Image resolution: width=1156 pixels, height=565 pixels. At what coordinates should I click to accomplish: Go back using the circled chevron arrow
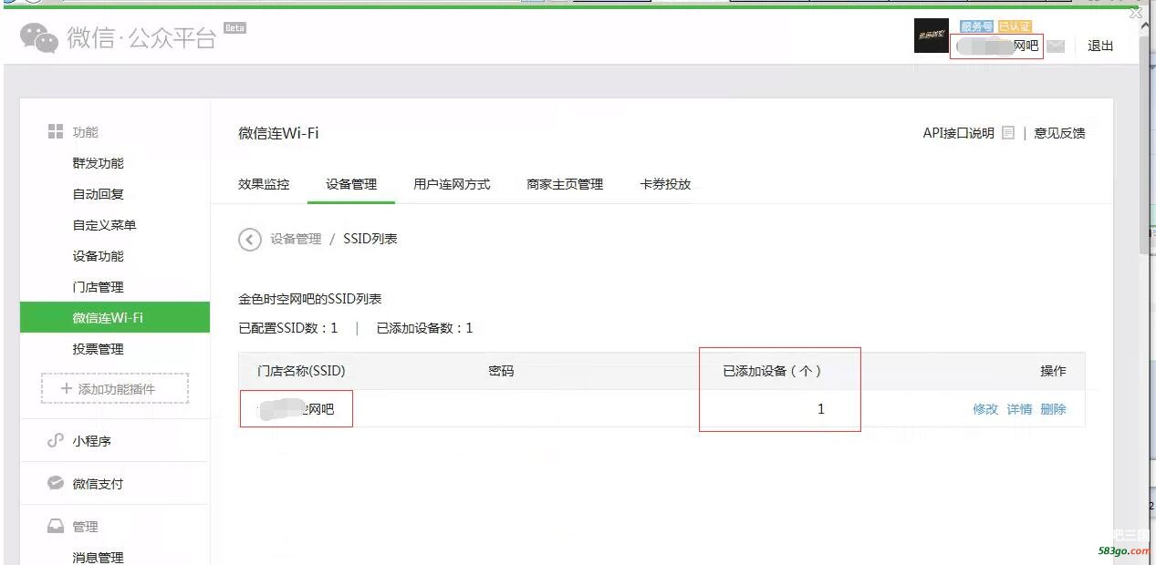tap(249, 239)
